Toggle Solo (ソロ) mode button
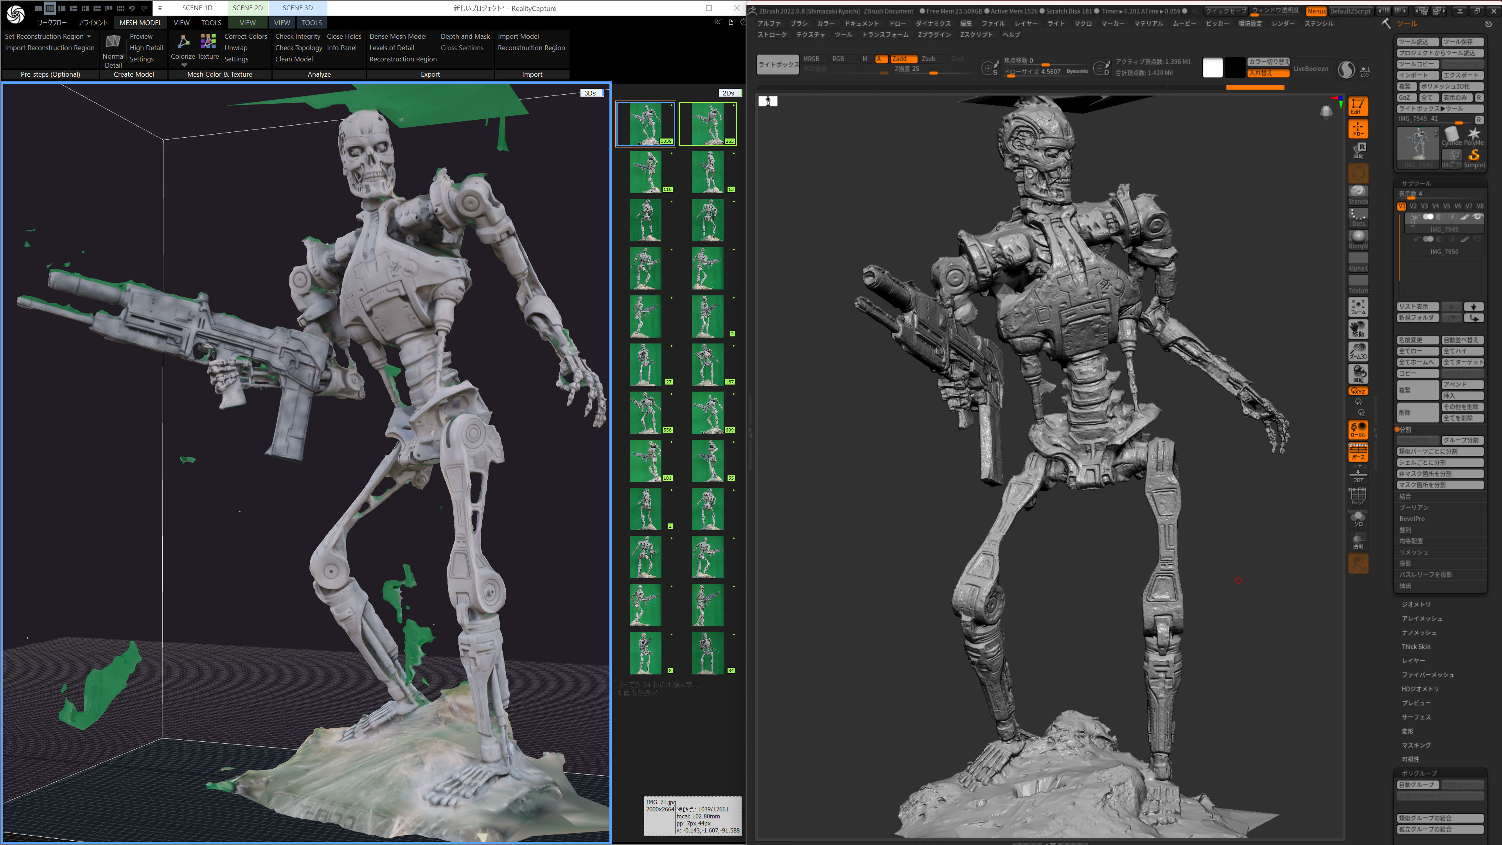Screen dimensions: 1502x845 [1358, 519]
